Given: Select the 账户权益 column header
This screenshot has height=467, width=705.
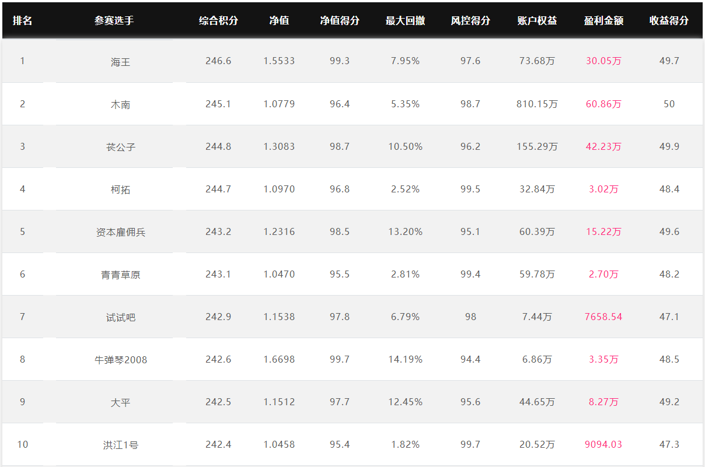Looking at the screenshot, I should [537, 20].
